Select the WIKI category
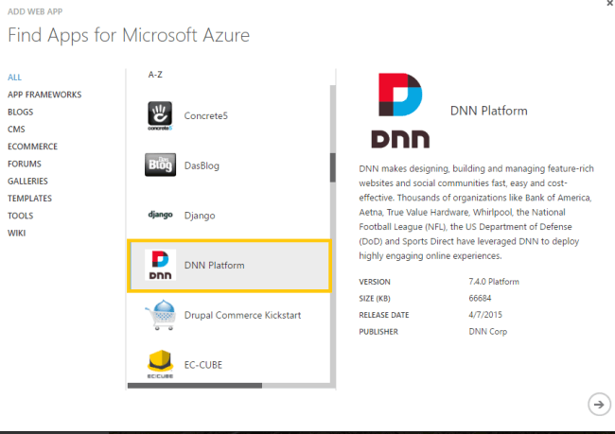 point(16,233)
